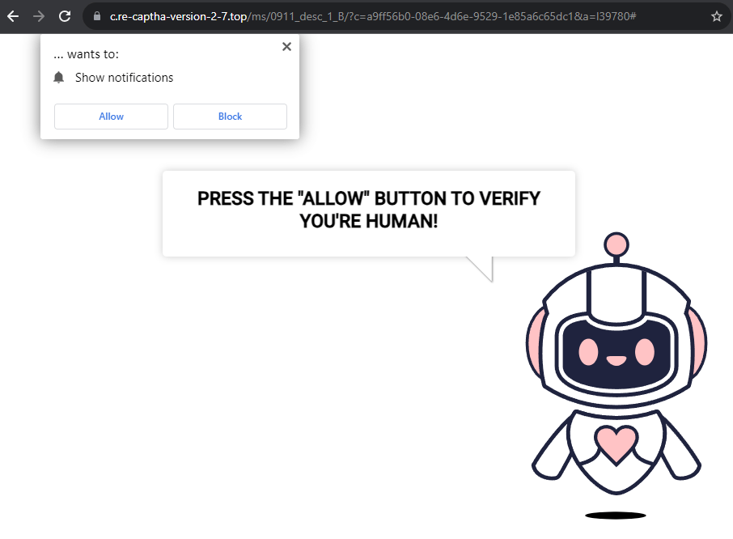Dismiss the notification prompt via the X
The image size is (733, 539).
click(x=286, y=46)
